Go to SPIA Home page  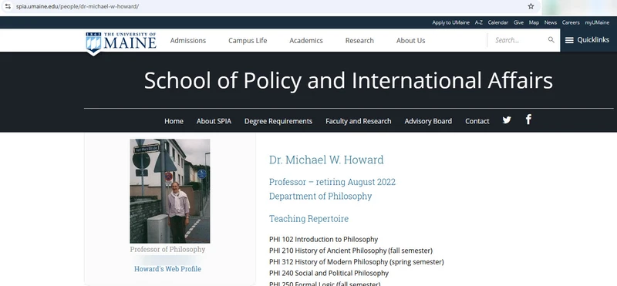pos(174,121)
